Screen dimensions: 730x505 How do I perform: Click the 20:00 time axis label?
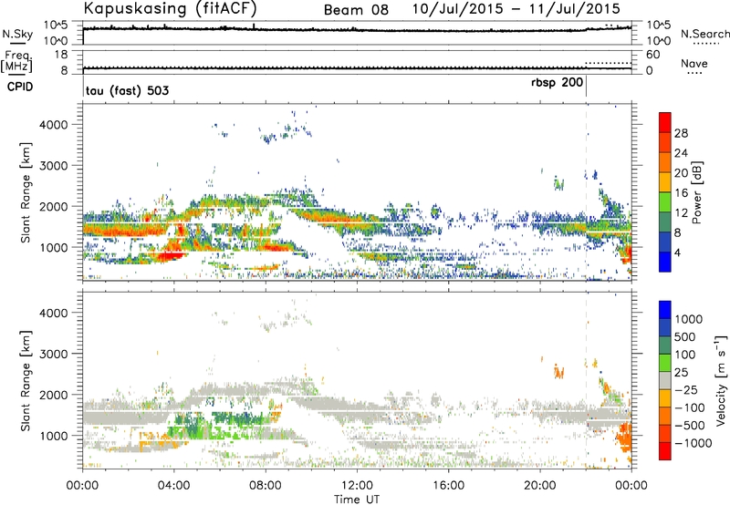tap(539, 486)
